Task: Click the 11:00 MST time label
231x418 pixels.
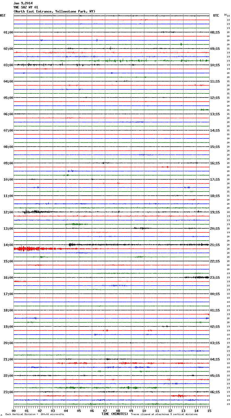Action: point(8,196)
